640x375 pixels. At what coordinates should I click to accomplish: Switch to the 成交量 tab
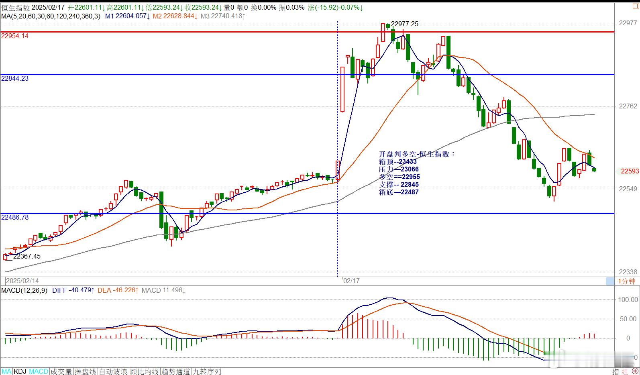[61, 371]
